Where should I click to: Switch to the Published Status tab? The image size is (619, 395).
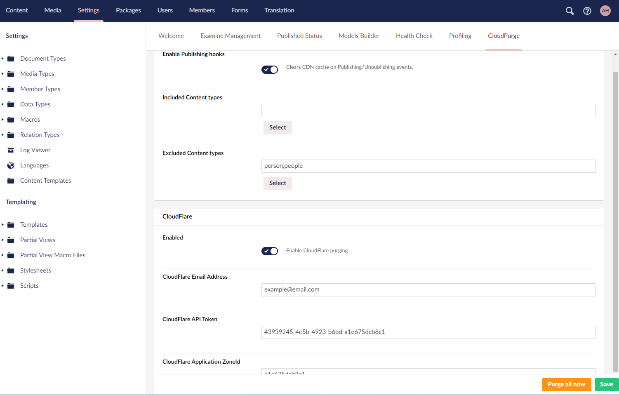[x=299, y=36]
